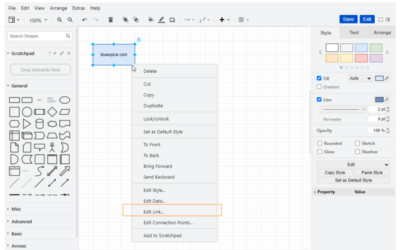Click the redo arrow icon
Viewport: 402px width, 250px height.
96,20
